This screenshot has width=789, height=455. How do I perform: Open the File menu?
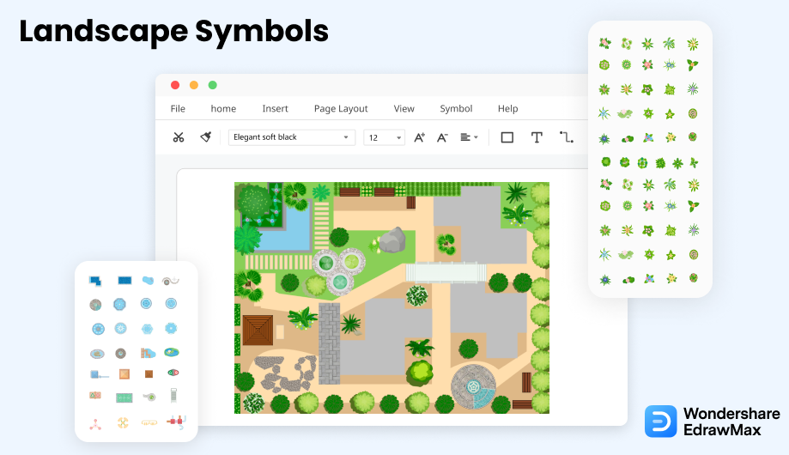178,109
